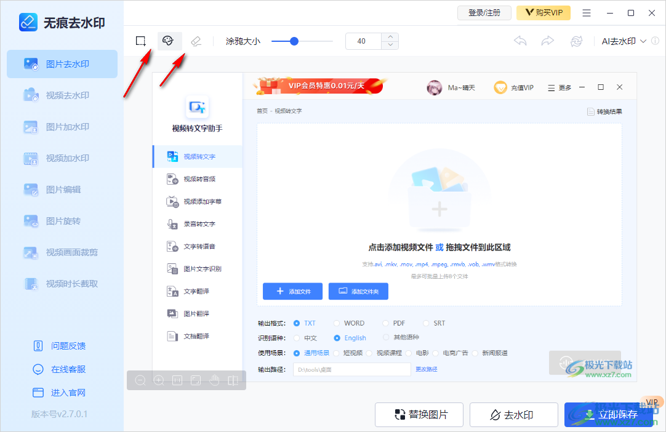Click the doodle size value field
The image size is (666, 432).
pyautogui.click(x=364, y=41)
